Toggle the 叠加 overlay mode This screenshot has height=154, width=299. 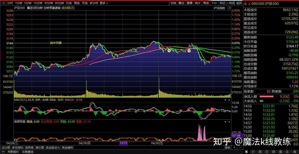click(x=181, y=3)
